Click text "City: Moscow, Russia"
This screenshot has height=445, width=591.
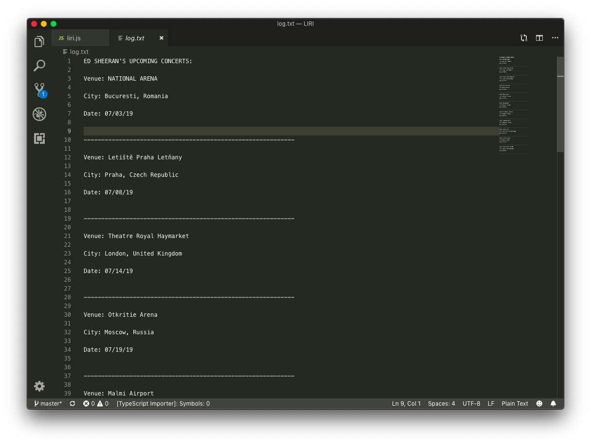click(119, 332)
